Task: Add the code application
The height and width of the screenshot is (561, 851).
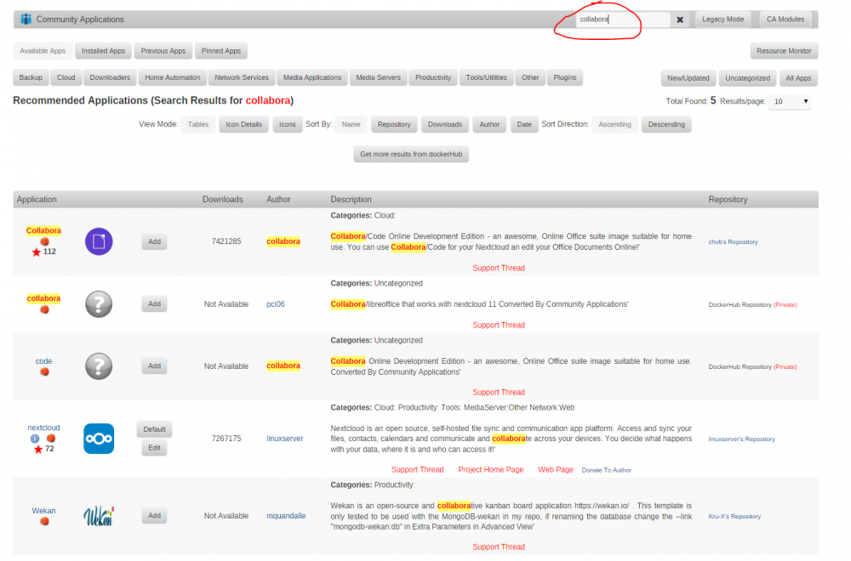Action: point(155,365)
